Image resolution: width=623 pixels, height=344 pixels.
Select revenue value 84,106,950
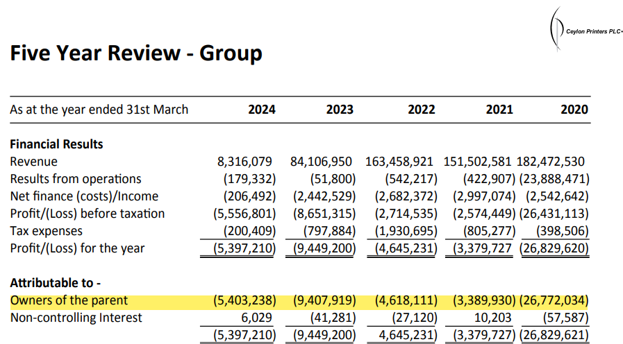[321, 162]
